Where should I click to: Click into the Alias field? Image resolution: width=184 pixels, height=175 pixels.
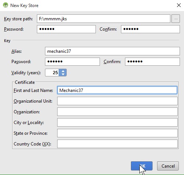pos(112,51)
